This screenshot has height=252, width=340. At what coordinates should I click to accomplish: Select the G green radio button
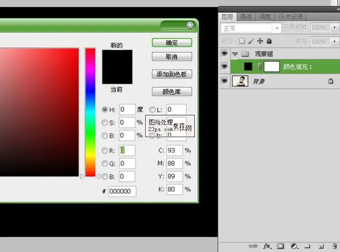[x=105, y=163]
